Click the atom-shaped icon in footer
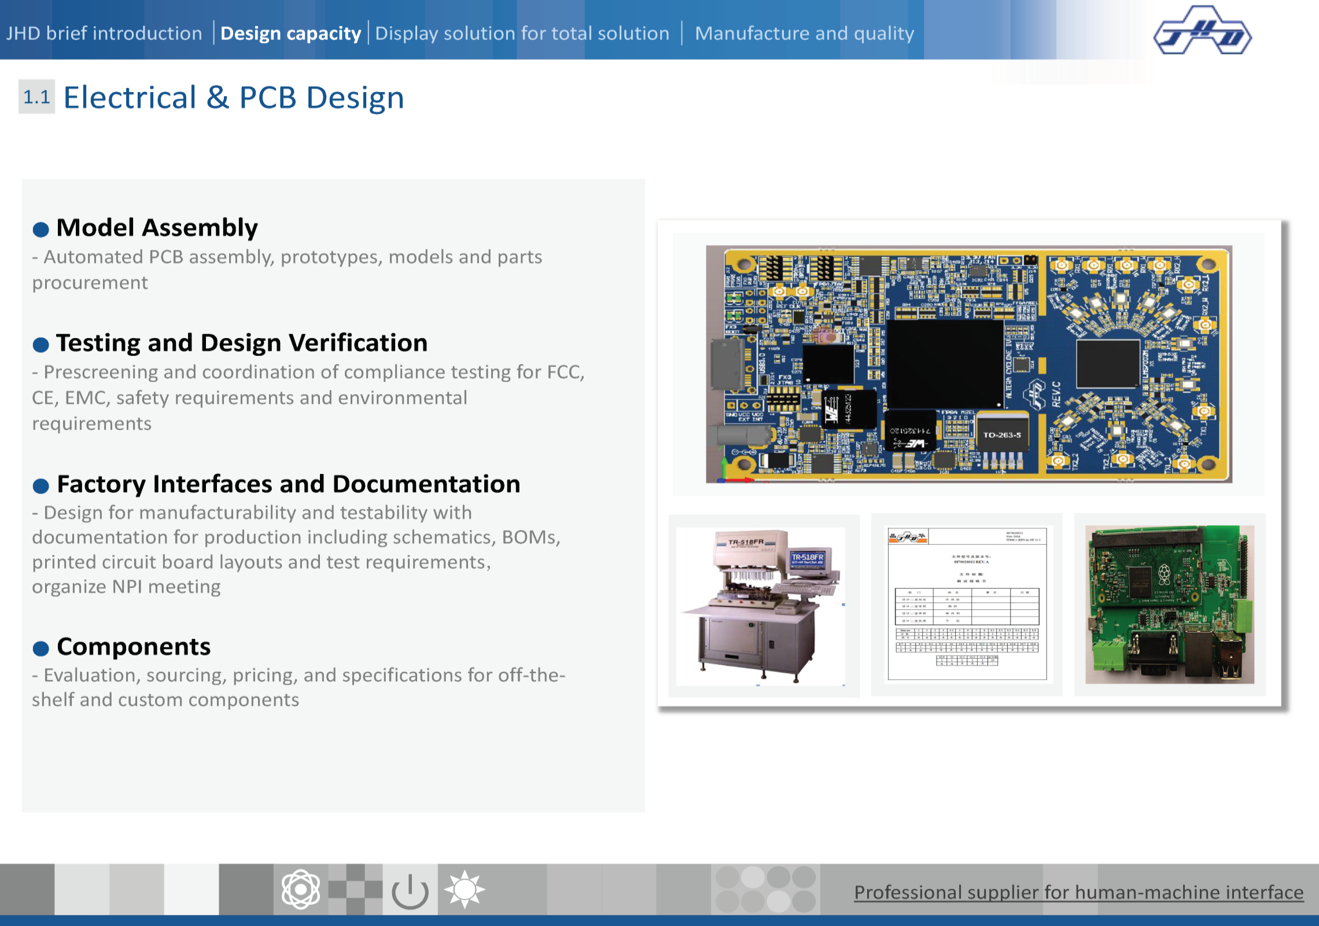 pyautogui.click(x=300, y=890)
